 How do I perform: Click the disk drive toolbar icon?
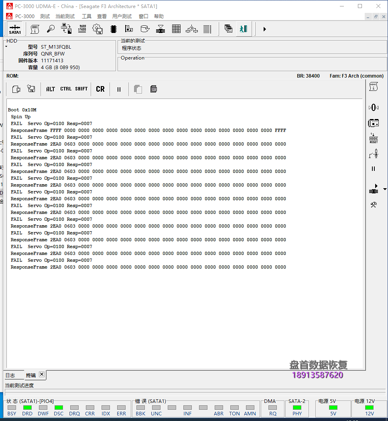click(x=145, y=29)
